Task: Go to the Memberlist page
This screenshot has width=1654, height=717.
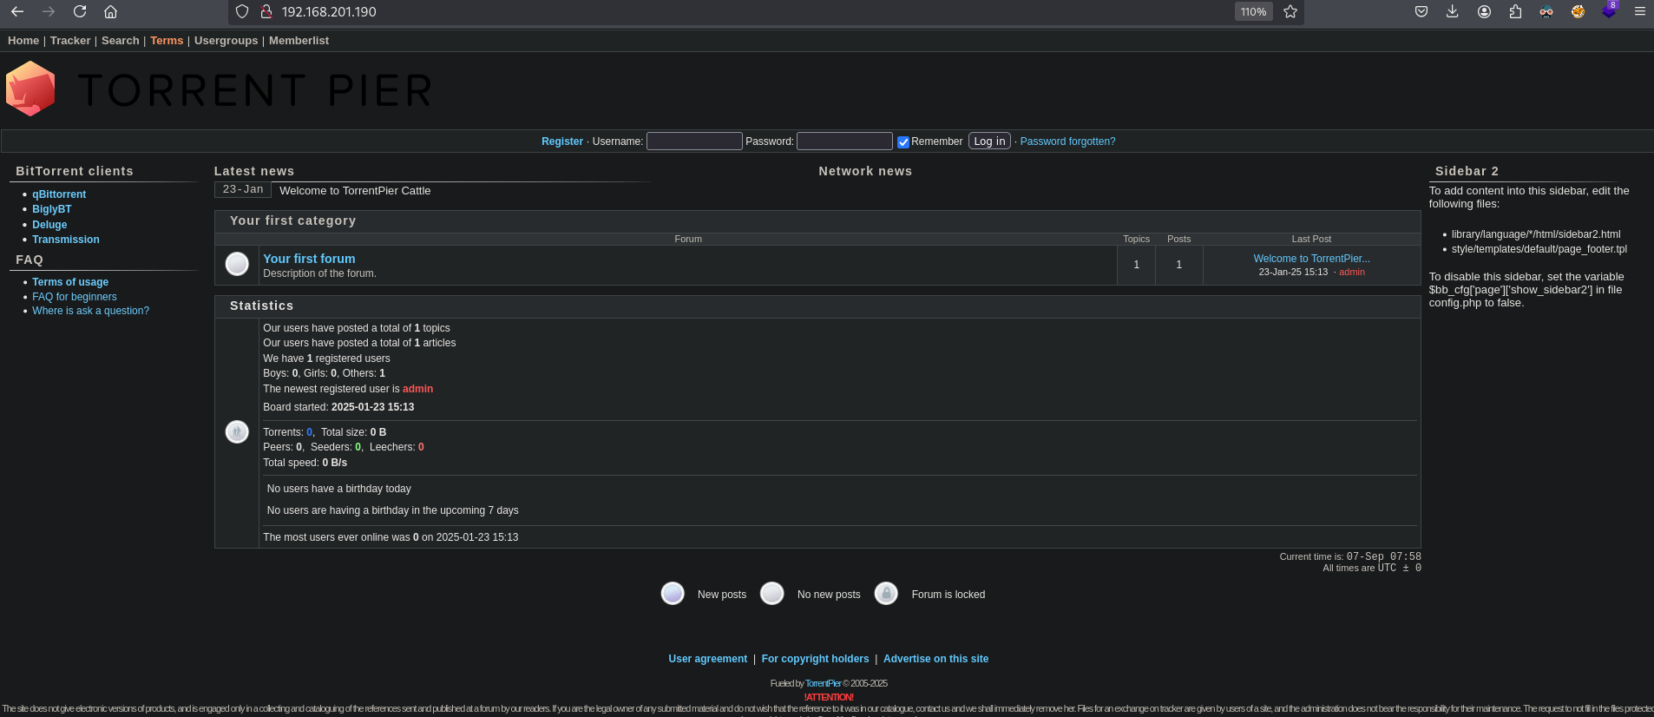Action: [x=299, y=41]
